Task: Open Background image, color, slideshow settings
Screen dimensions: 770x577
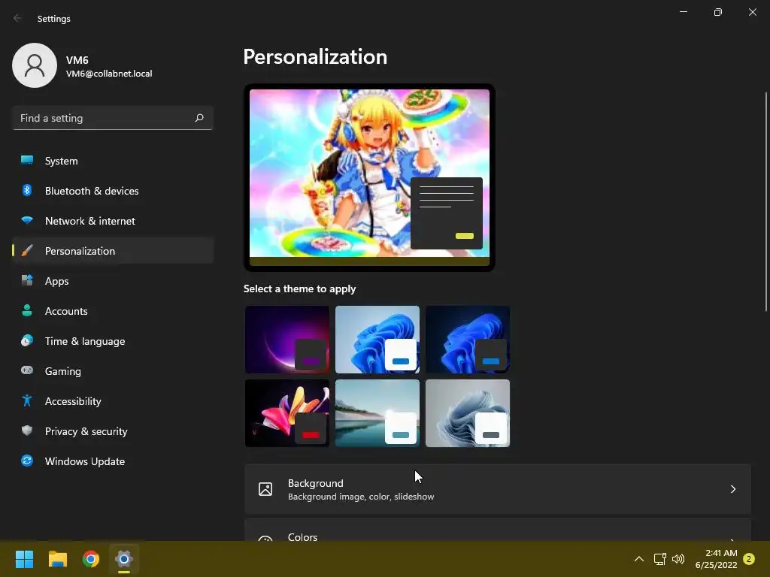Action: point(498,489)
